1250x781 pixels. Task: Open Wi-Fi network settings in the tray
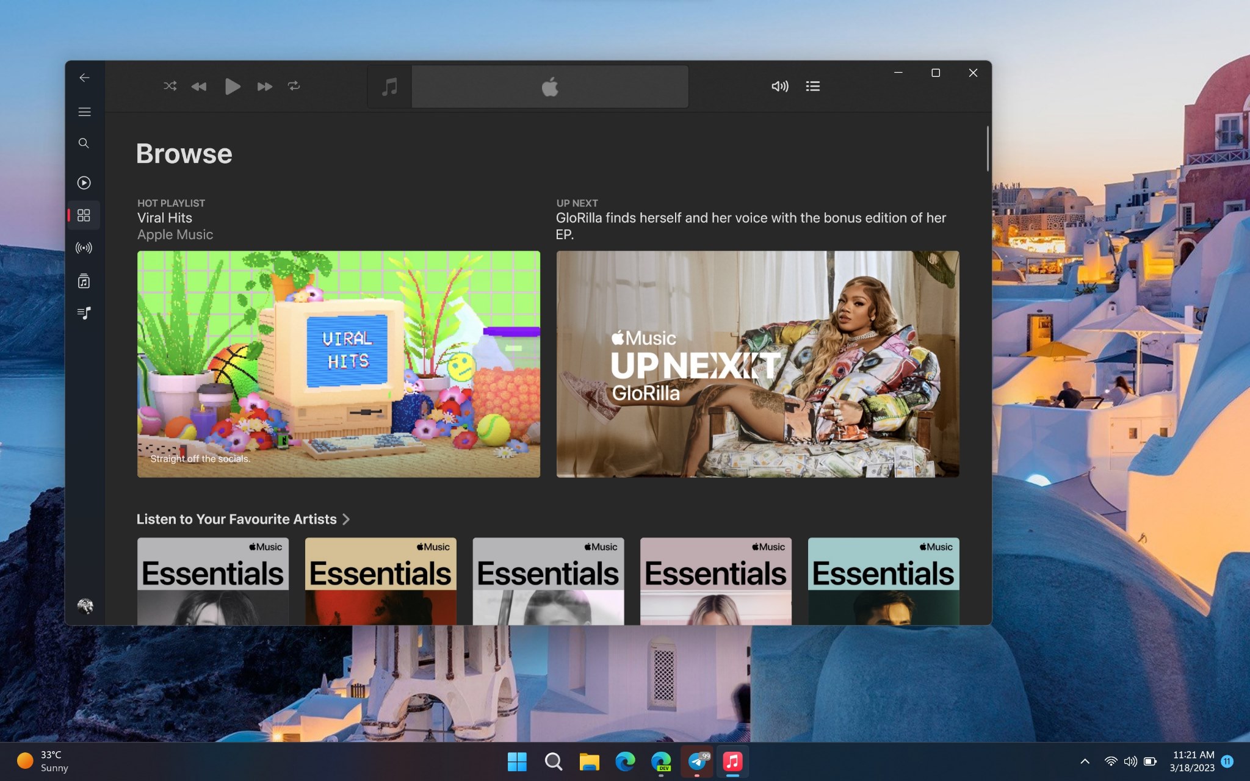1111,761
